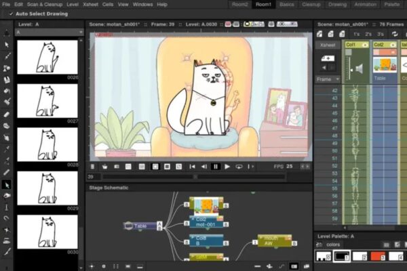407x271 pixels.
Task: Jump to first frame in the viewer
Action: click(192, 166)
